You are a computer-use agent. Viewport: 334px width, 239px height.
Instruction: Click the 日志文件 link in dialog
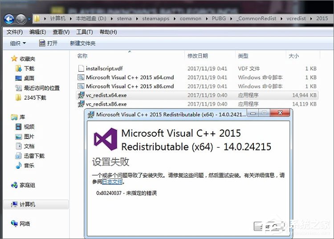pos(112,182)
